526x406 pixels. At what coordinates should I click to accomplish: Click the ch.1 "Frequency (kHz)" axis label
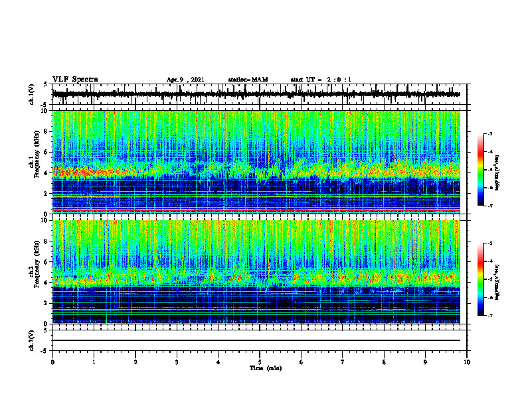tap(37, 155)
